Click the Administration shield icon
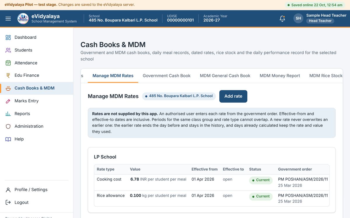 [8, 126]
